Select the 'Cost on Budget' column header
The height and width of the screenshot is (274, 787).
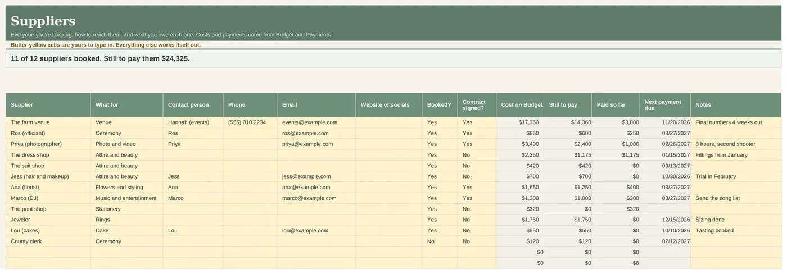tap(521, 105)
